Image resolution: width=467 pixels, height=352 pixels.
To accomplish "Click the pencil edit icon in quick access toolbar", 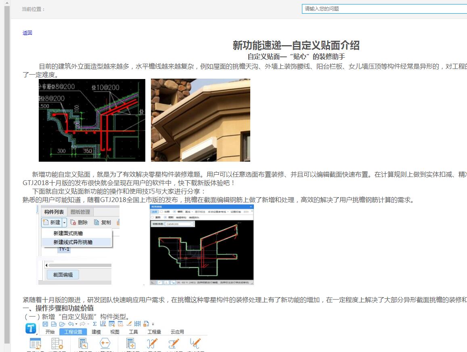I will pyautogui.click(x=129, y=324).
